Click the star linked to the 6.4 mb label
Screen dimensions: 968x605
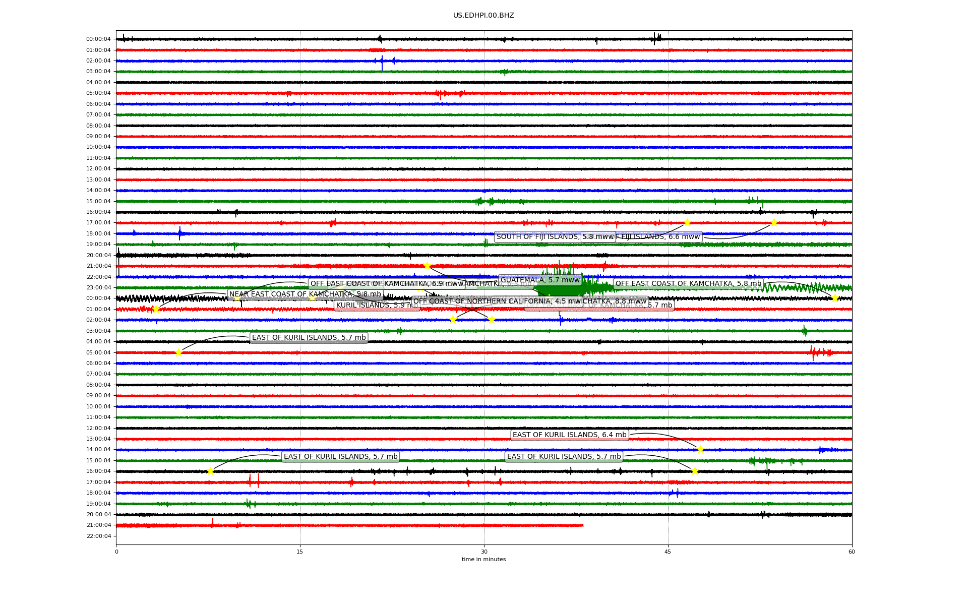700,449
